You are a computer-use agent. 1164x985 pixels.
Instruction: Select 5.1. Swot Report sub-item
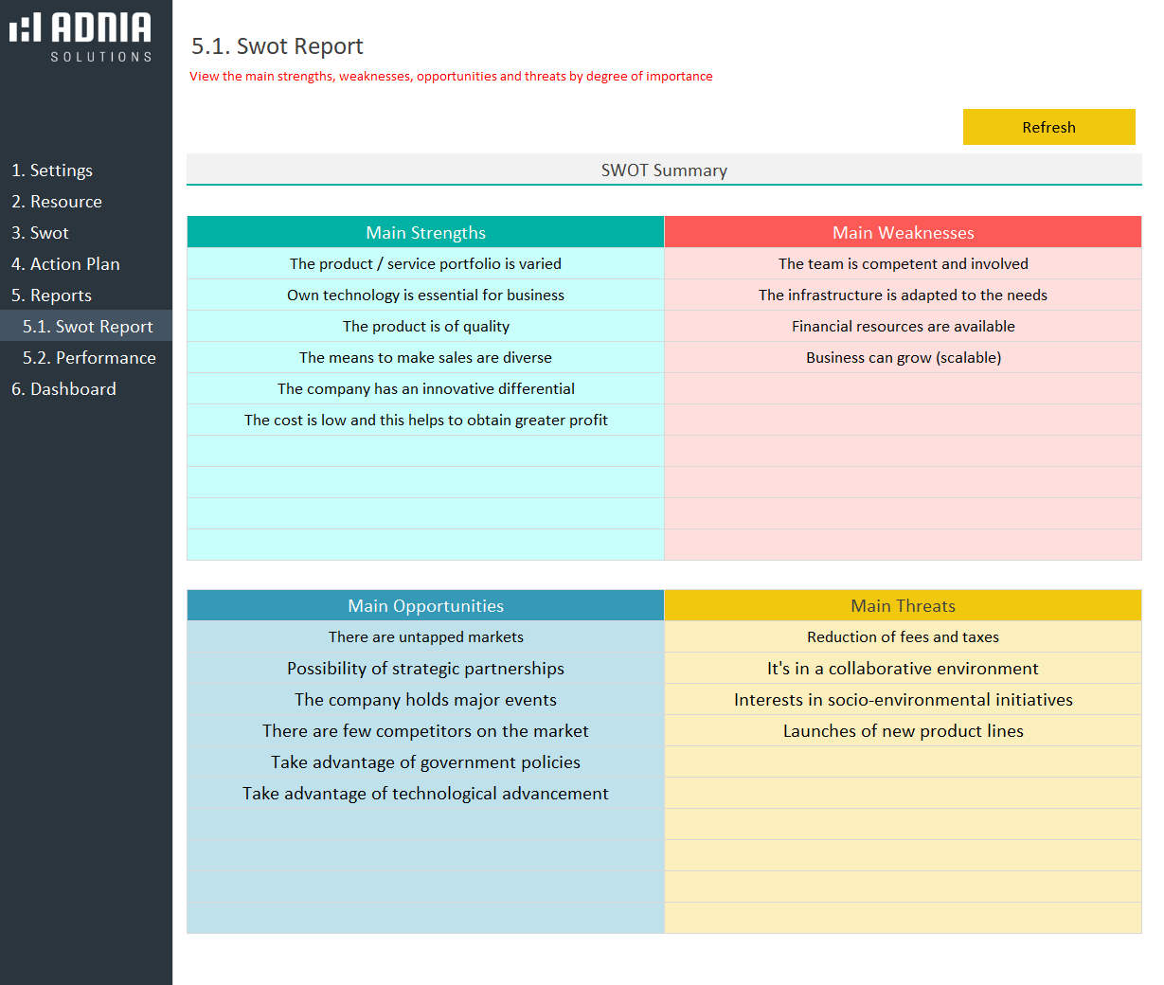87,327
